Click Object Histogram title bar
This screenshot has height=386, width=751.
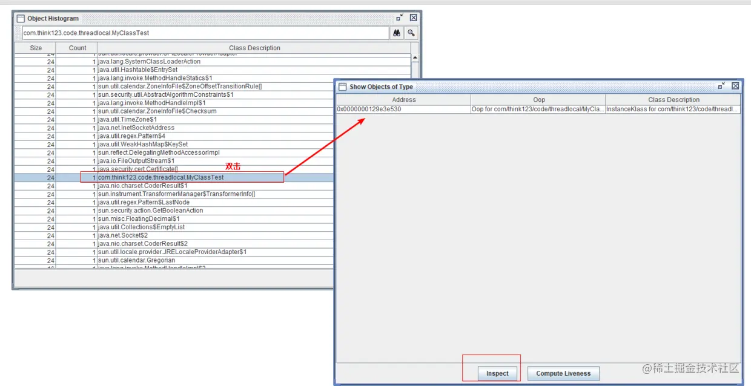click(x=217, y=18)
